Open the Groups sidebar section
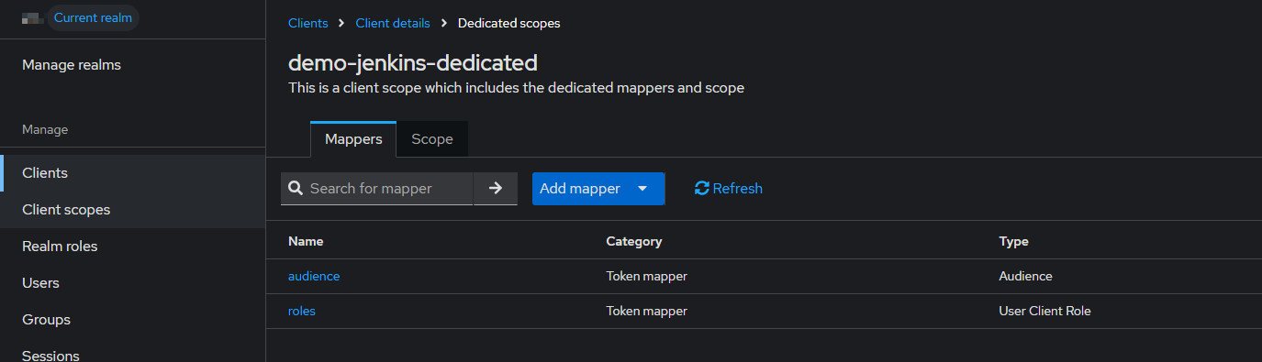Screen dimensions: 1262x362 (x=132, y=320)
